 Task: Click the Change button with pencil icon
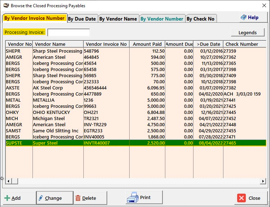[x=55, y=198]
